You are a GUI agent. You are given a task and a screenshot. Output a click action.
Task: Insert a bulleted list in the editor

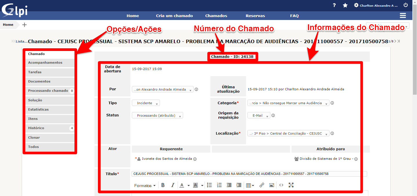210,185
